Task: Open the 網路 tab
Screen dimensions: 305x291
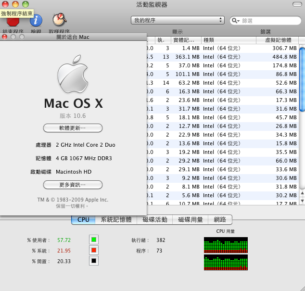Action: click(220, 219)
